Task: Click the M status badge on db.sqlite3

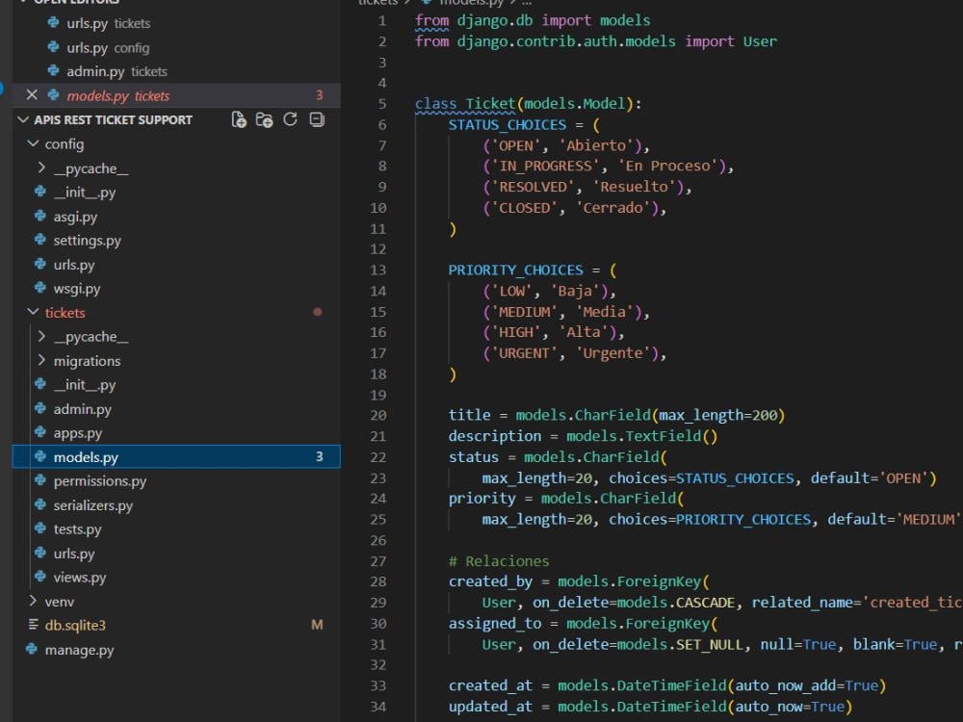Action: click(x=317, y=625)
